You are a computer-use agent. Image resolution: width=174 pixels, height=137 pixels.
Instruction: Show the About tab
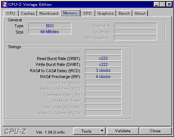[x=140, y=13]
